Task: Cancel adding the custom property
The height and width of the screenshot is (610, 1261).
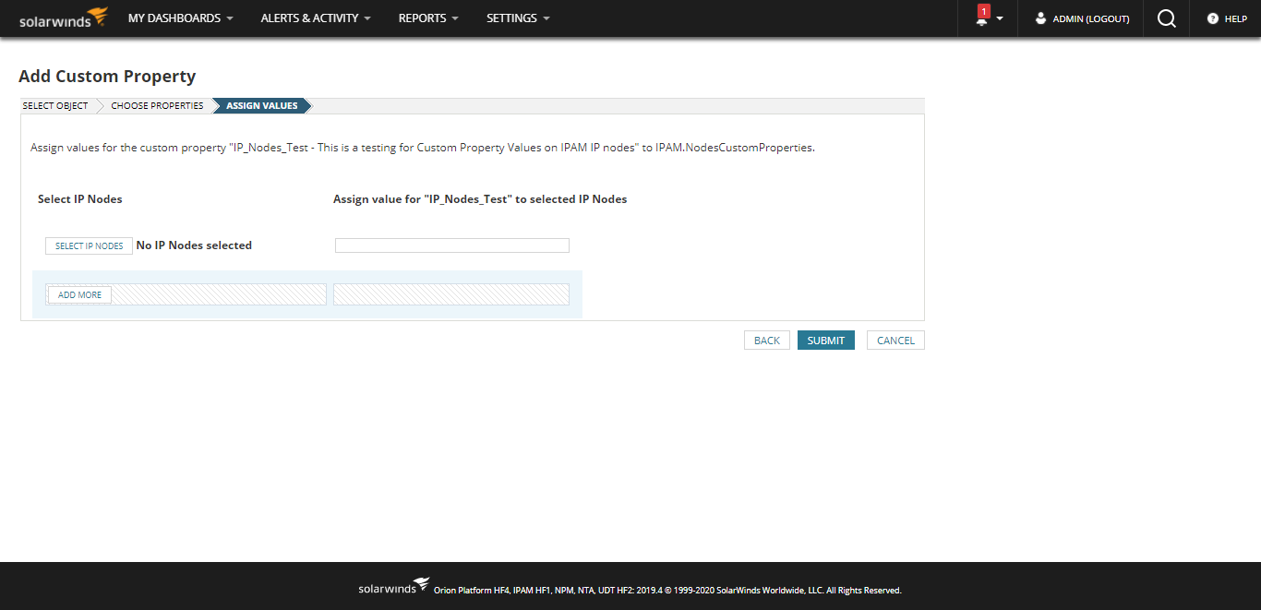Action: point(895,341)
